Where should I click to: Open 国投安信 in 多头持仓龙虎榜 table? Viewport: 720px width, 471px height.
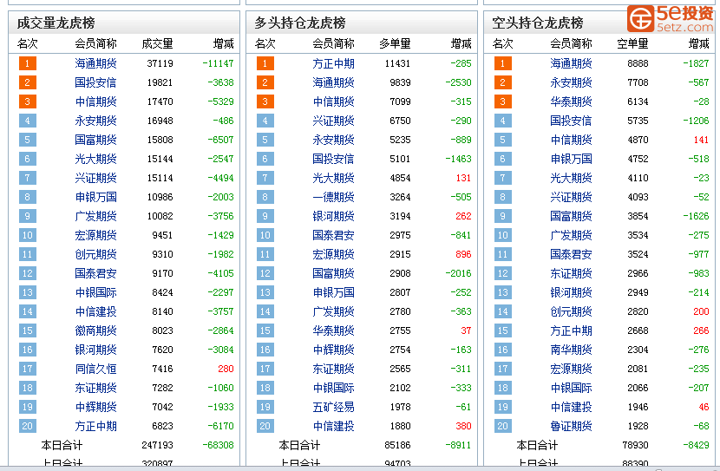[x=333, y=159]
